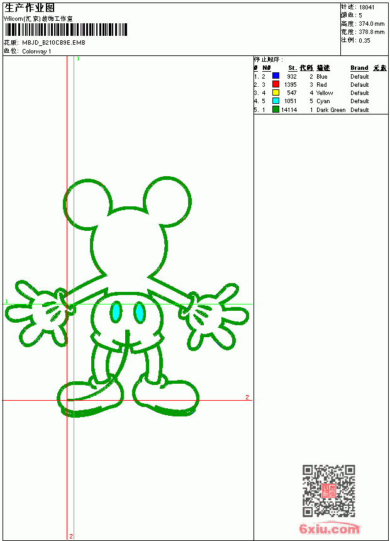Click the left ear of the outline
390x541 pixels.
(x=88, y=204)
